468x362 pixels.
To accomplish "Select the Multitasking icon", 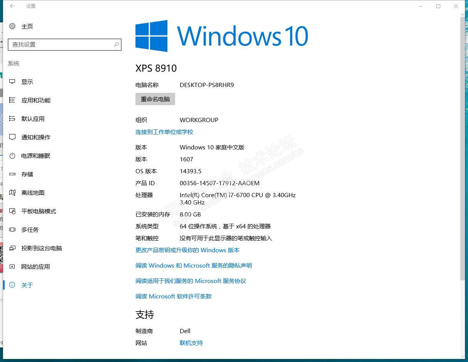I will [x=12, y=230].
